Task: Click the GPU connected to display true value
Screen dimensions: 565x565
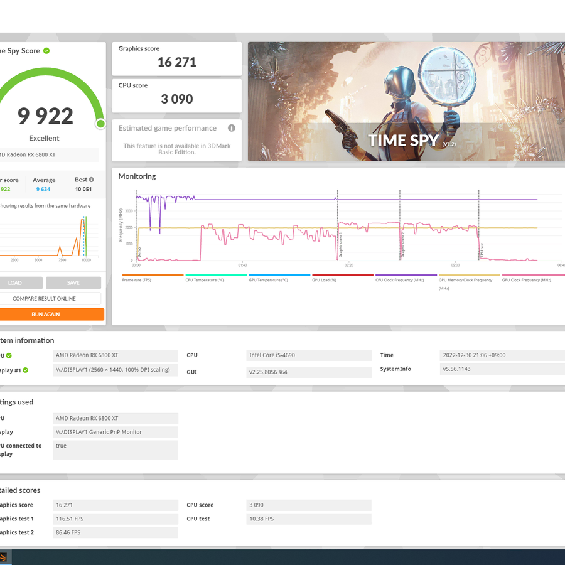Action: 116,450
